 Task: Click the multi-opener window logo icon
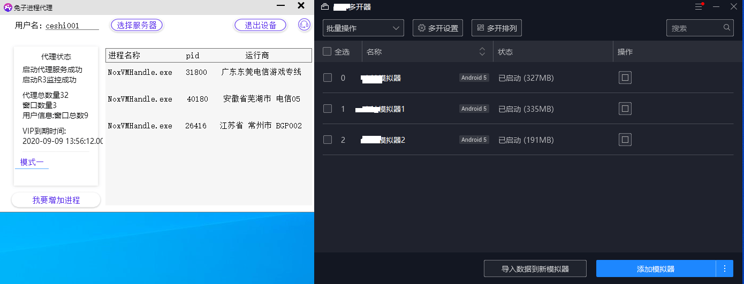tap(324, 7)
